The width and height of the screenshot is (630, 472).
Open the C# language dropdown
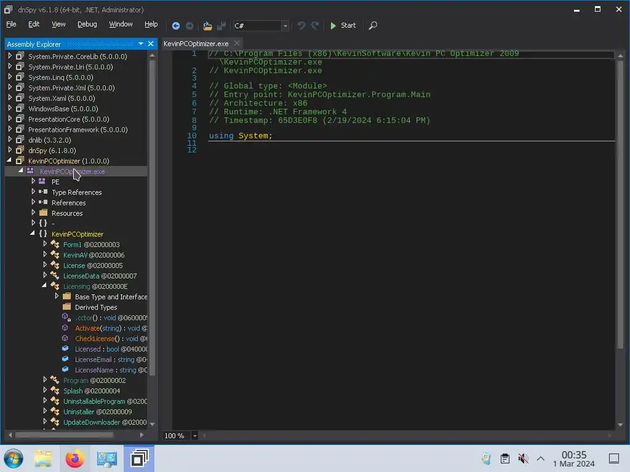tap(285, 26)
